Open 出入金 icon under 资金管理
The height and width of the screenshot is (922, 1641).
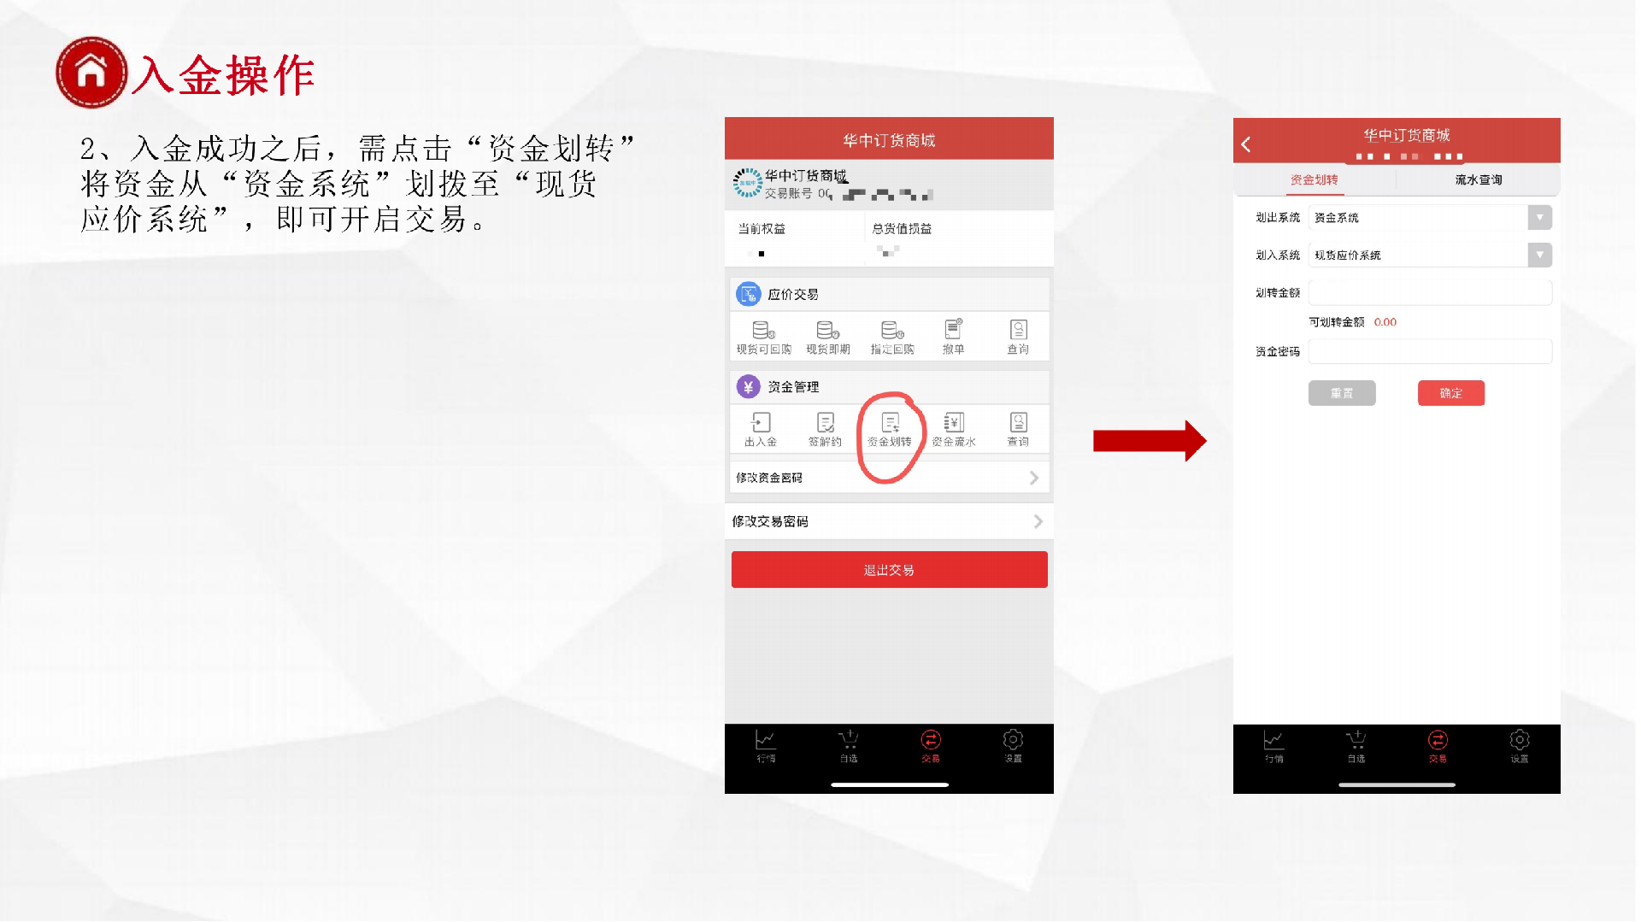click(761, 430)
